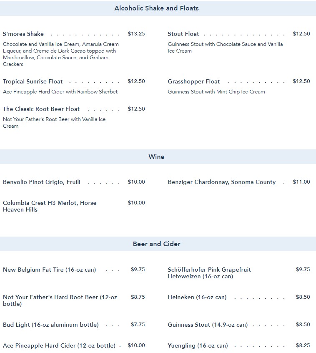Select Tropical Sunrise Float
Screen dimensions: 316x353
point(33,81)
